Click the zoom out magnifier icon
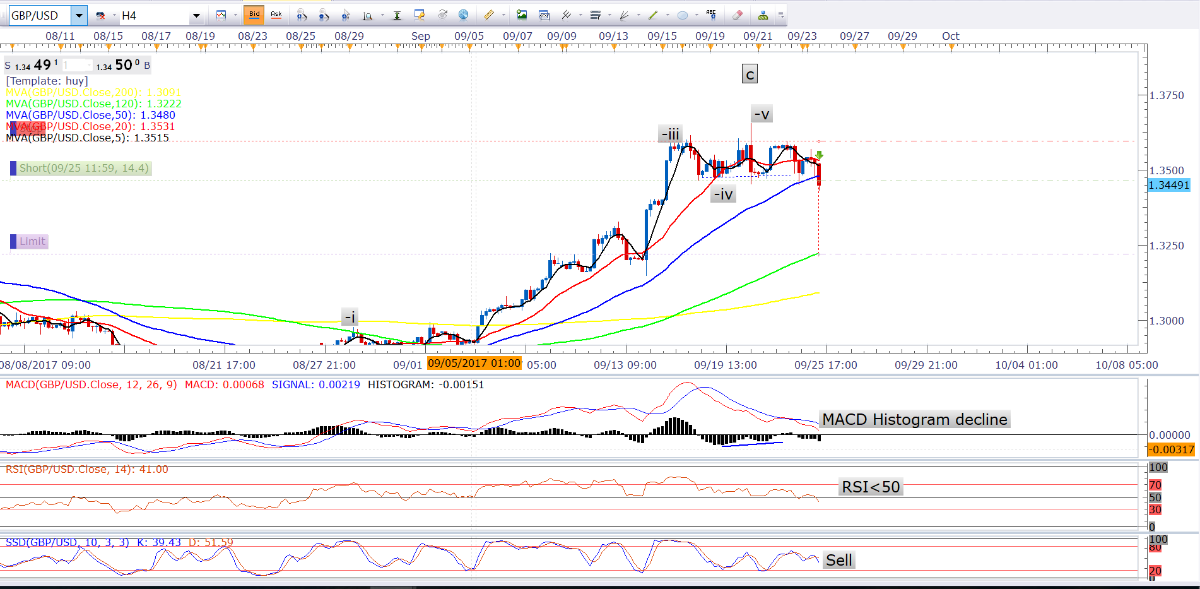1200x589 pixels. [x=323, y=15]
